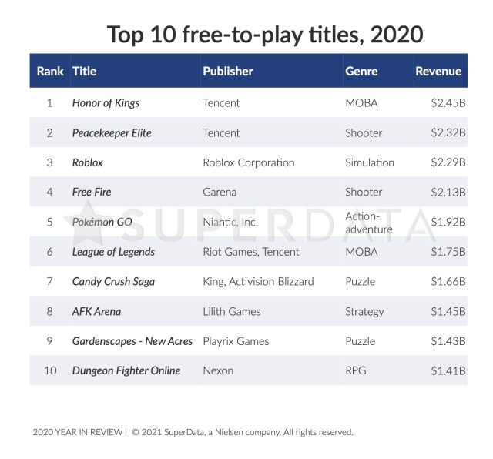Screen dimensions: 493x459
Task: Select the Pokémon GO title
Action: coord(102,222)
